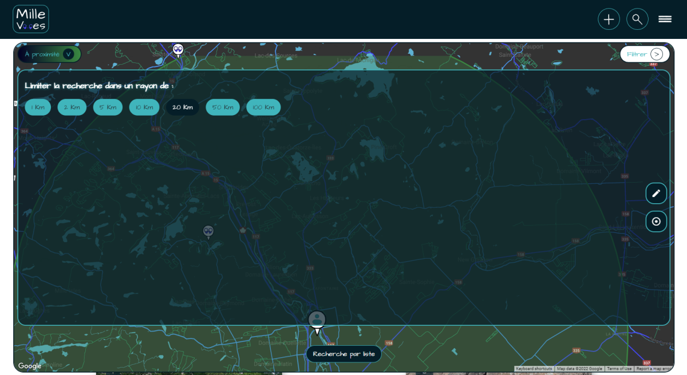Collapse the 'A proximité' dropdown
Viewport: 687px width, 375px height.
(49, 54)
